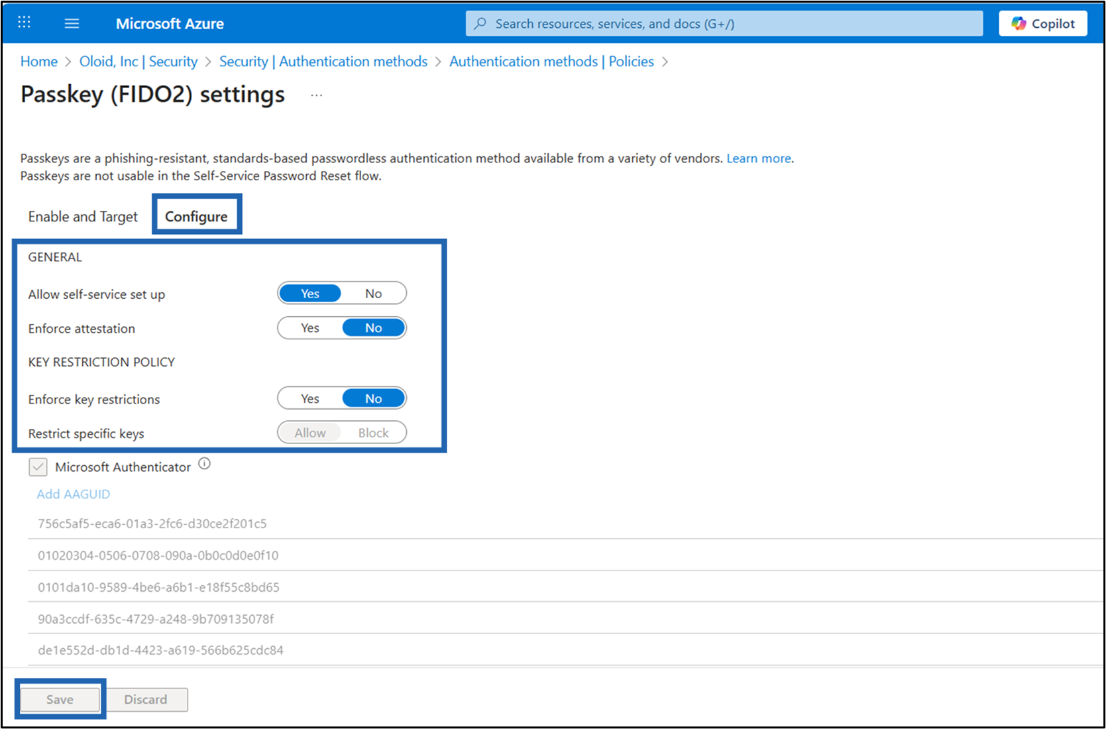Click the GENERAL section heading
Screen dimensions: 1106x729
55,257
